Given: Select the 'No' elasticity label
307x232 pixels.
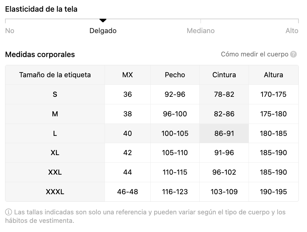Looking at the screenshot, I should tap(9, 31).
